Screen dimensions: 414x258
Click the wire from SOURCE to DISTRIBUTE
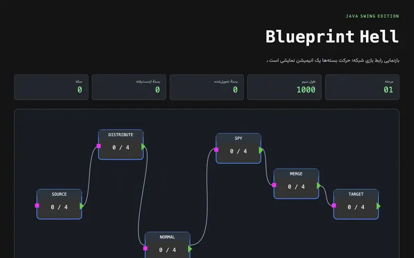[90, 176]
